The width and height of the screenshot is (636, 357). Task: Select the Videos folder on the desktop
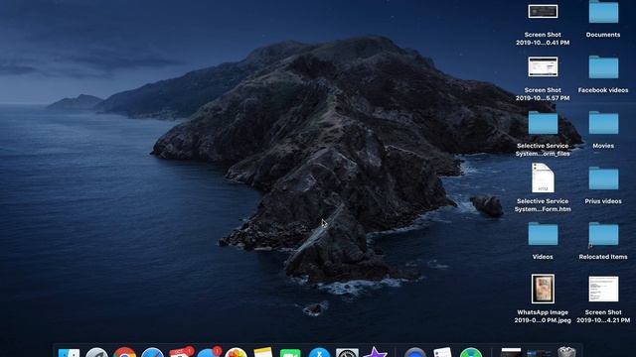pyautogui.click(x=543, y=234)
